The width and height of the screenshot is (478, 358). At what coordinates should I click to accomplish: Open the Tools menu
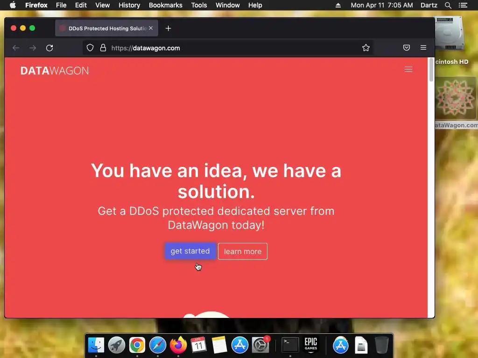pos(199,5)
